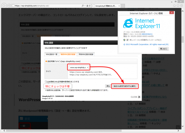
Task: Click the version number 11.0.9600.18538 text
Action: (138, 32)
